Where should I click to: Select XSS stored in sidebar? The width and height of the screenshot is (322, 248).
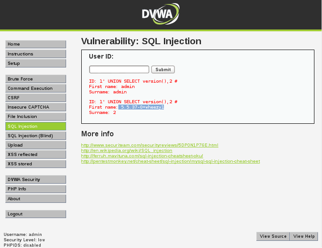tap(36, 164)
